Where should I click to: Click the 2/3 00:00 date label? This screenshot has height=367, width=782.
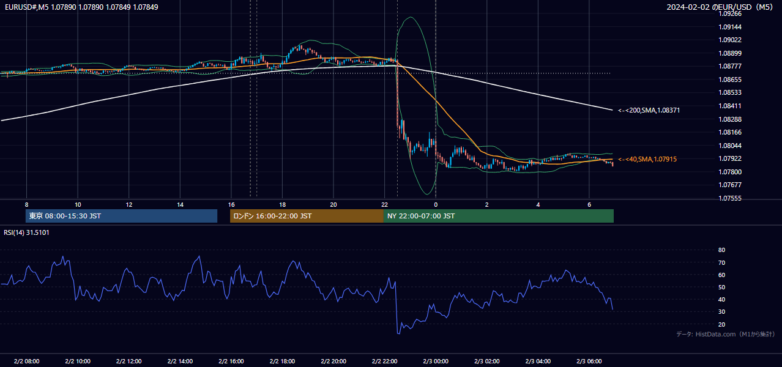[x=436, y=361]
